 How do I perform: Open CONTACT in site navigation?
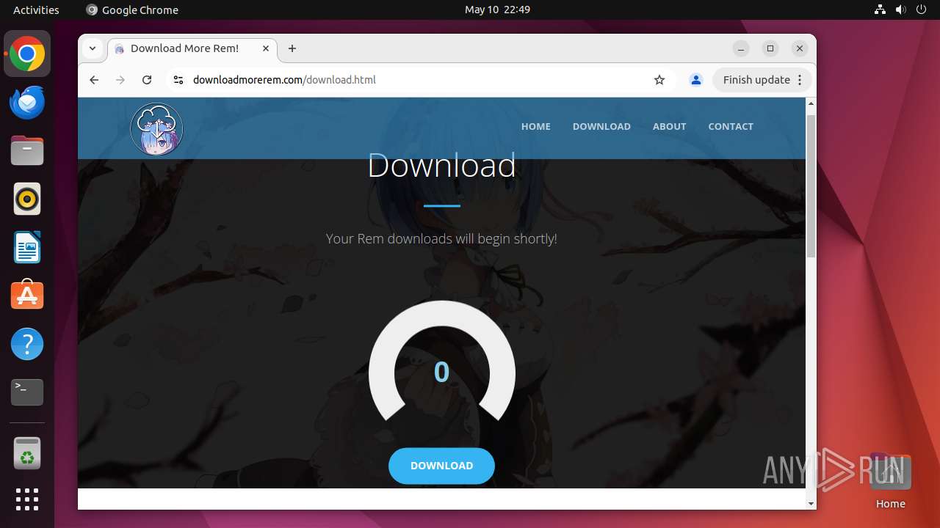point(731,126)
